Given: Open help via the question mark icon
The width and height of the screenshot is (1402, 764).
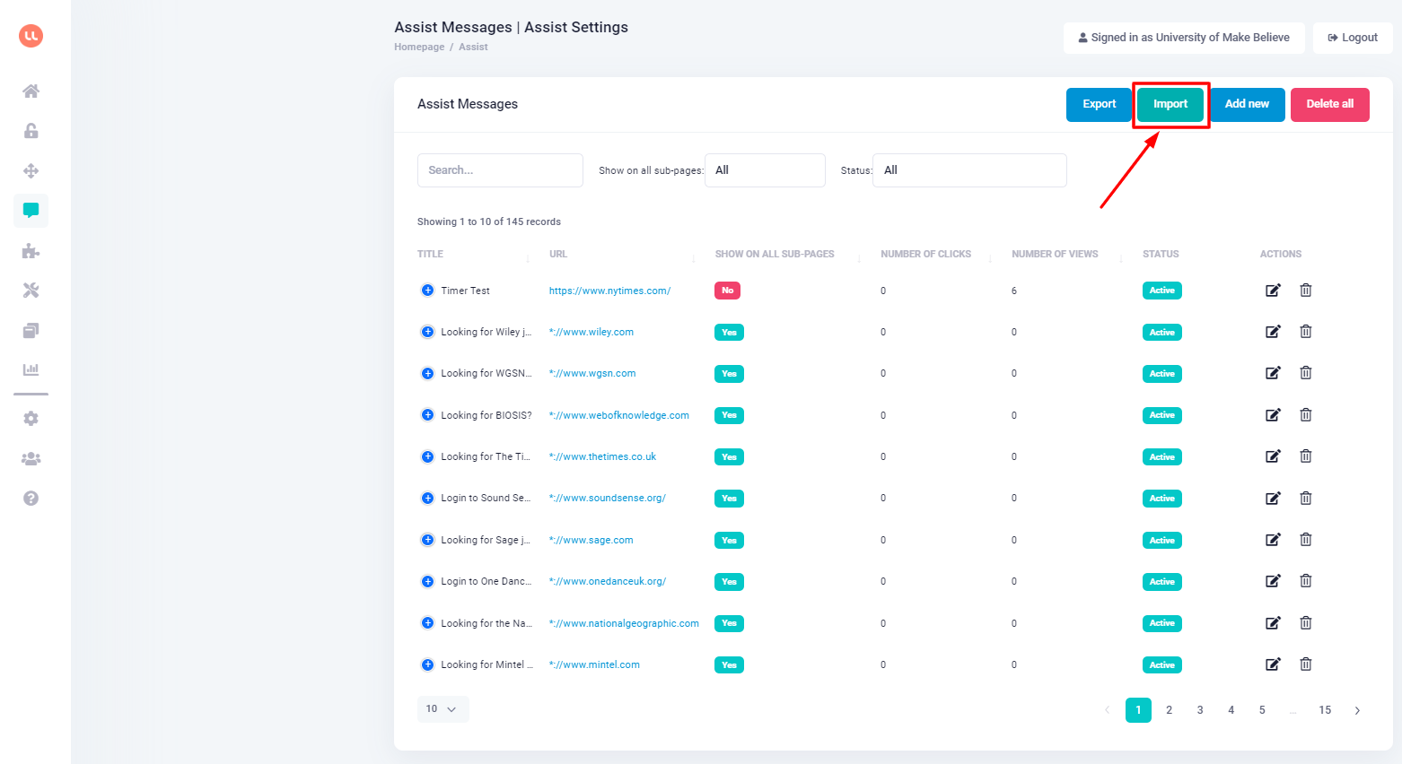Looking at the screenshot, I should point(31,498).
